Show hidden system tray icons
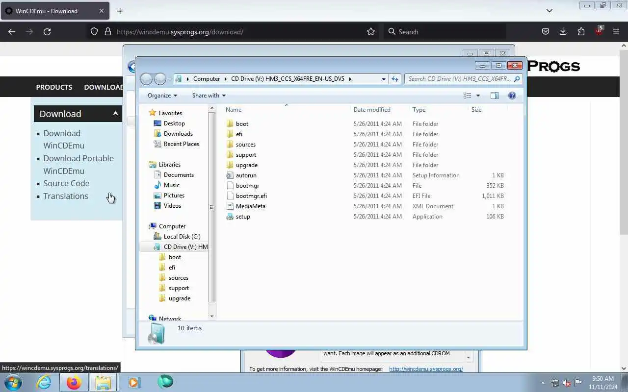This screenshot has width=628, height=392. tap(543, 383)
